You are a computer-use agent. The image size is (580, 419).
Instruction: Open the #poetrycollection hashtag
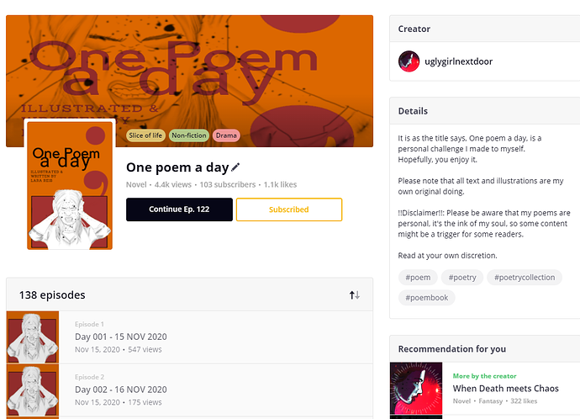tap(525, 277)
